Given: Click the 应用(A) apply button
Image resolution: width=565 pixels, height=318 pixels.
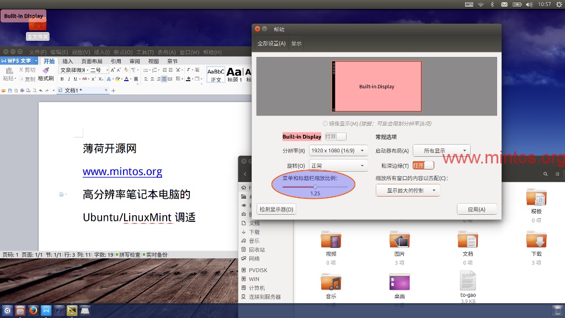Looking at the screenshot, I should (477, 209).
